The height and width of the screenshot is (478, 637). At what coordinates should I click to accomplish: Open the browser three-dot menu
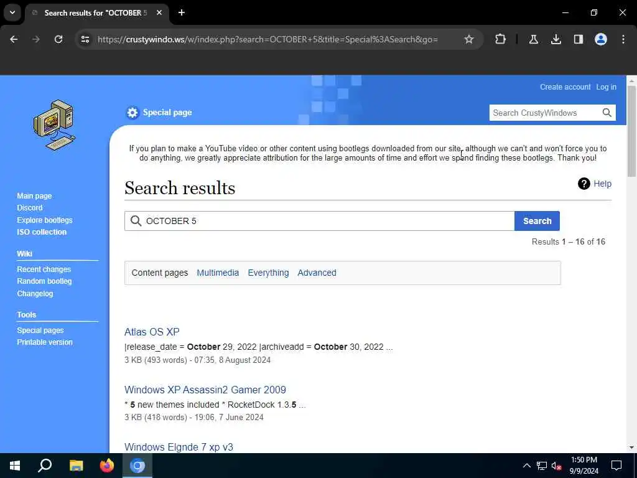(623, 39)
